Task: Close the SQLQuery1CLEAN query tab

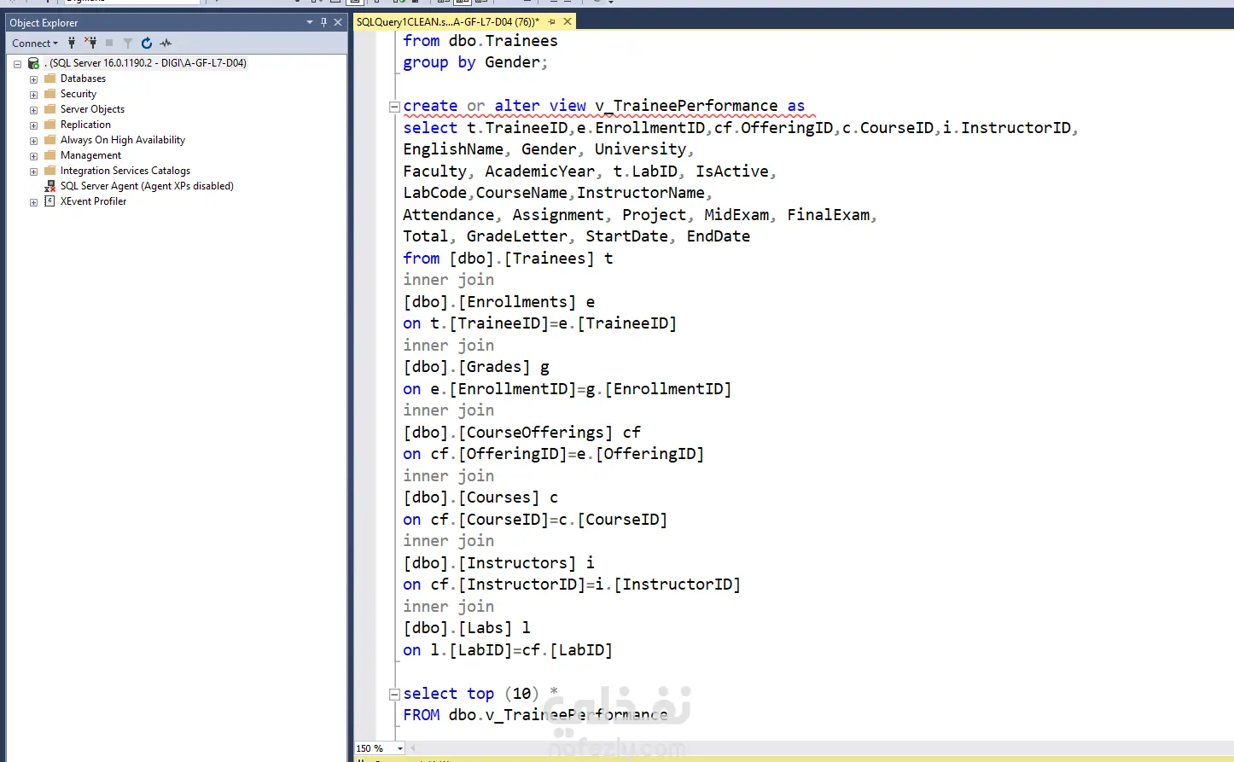Action: click(x=568, y=22)
